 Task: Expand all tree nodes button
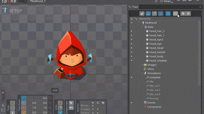pyautogui.click(x=183, y=13)
